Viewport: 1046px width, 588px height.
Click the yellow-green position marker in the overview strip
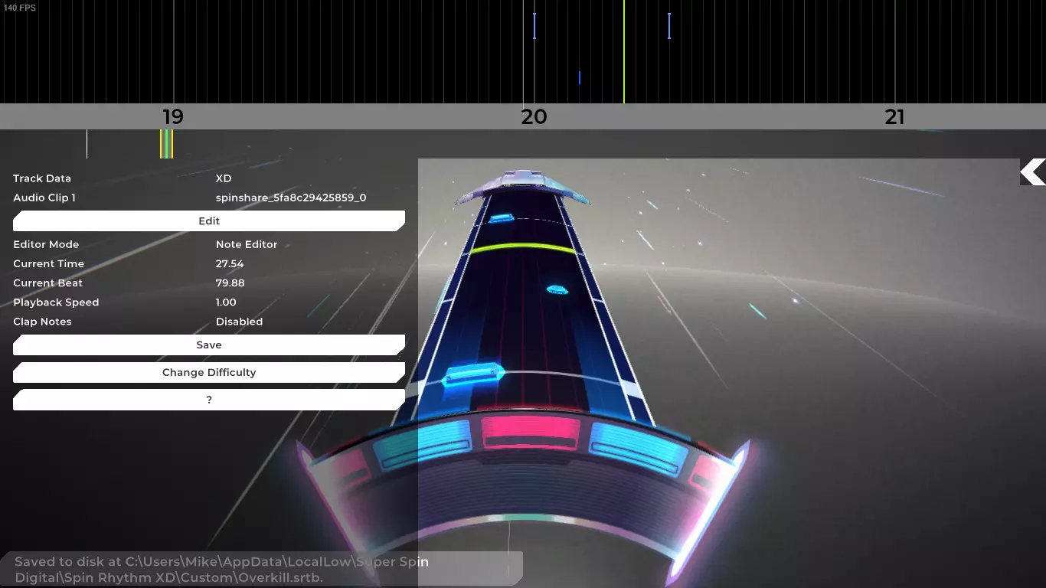click(x=166, y=144)
